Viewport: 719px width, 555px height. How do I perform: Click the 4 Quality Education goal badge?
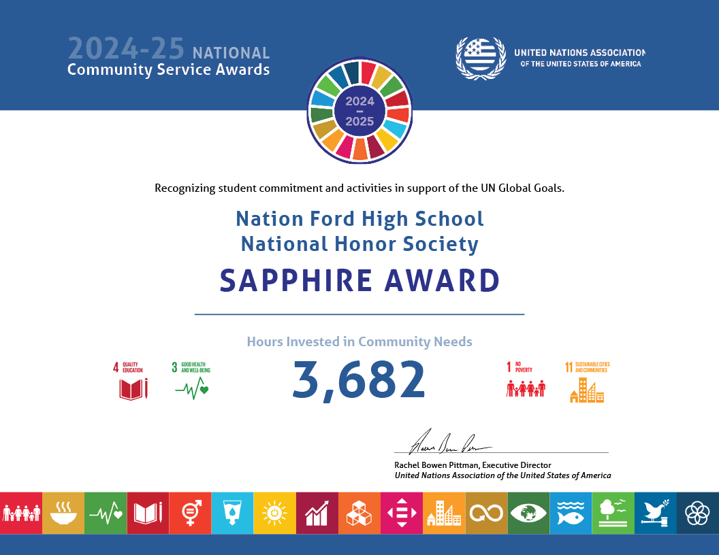(130, 381)
